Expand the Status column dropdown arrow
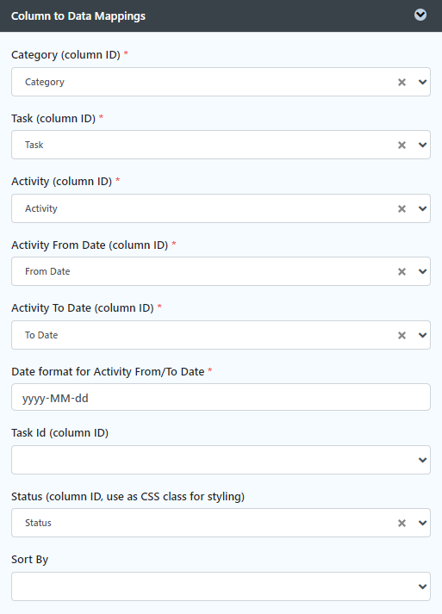442x614 pixels. (x=422, y=524)
